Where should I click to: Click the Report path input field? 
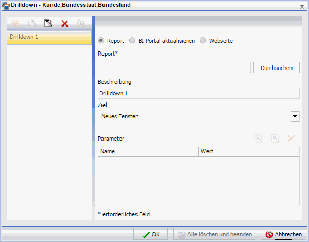pos(174,67)
